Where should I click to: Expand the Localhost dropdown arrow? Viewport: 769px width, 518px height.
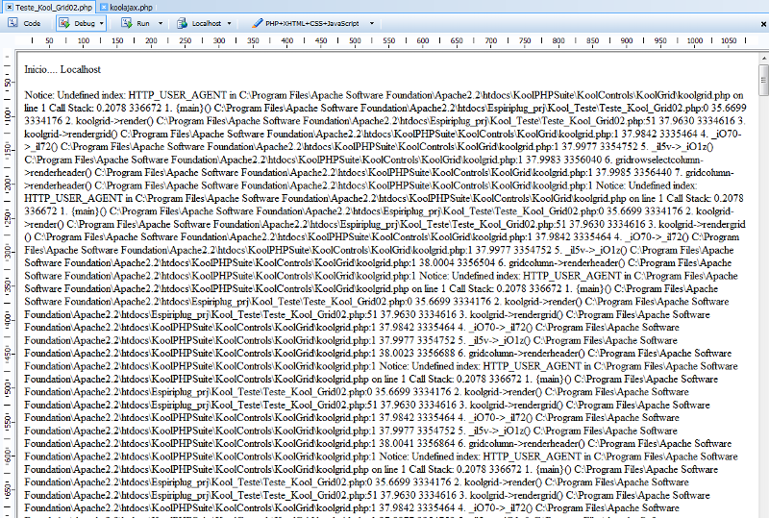229,23
